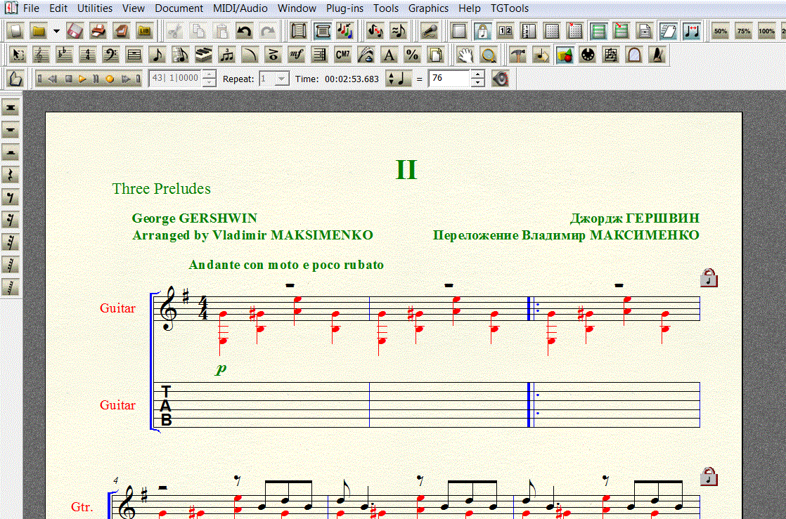This screenshot has width=786, height=519.
Task: Toggle the microphone input button
Action: (429, 31)
